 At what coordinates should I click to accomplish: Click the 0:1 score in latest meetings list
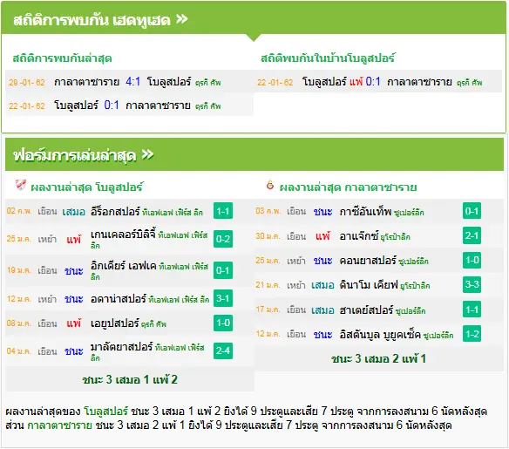pyautogui.click(x=112, y=105)
